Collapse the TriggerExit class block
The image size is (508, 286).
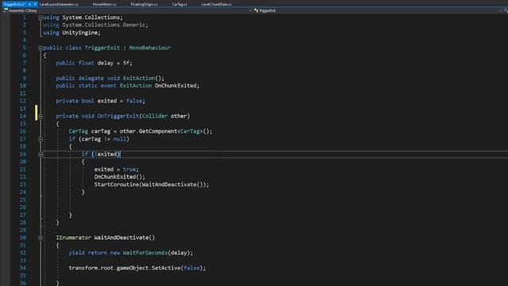(40, 48)
